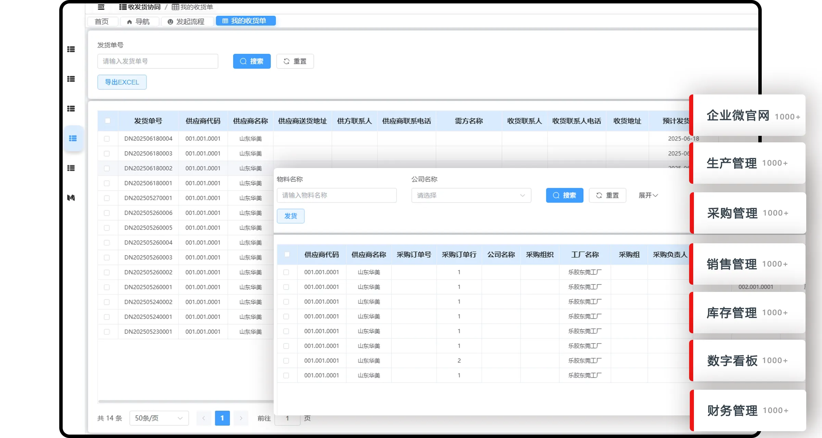This screenshot has width=822, height=438.
Task: Toggle select-all checkbox in the 发货单号 table header
Action: (x=108, y=121)
